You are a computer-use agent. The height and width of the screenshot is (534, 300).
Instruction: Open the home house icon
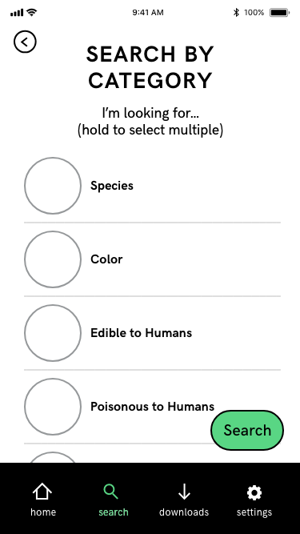coord(42,492)
